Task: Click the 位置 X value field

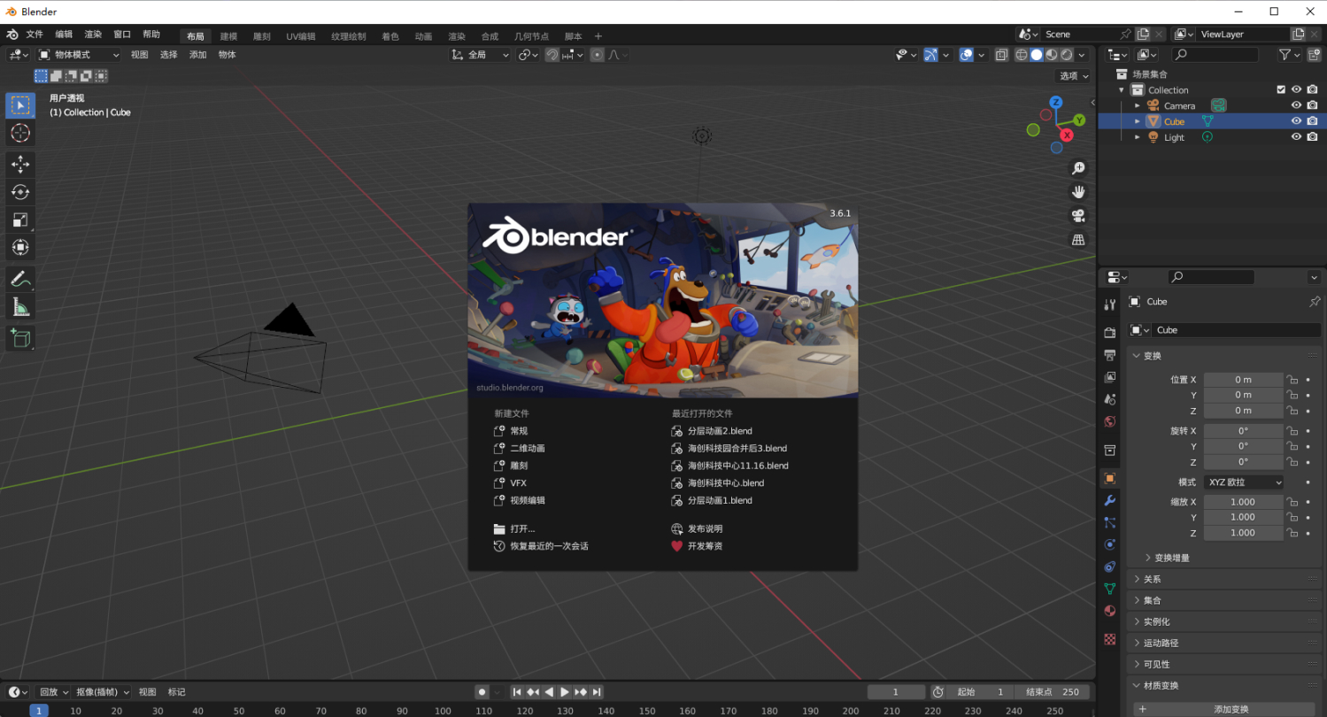Action: (1243, 380)
